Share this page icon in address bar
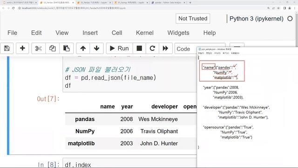 273,8
